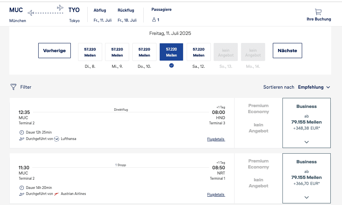This screenshot has width=342, height=205.
Task: Open Flugdetails for the 11:30 one-stop flight
Action: [x=216, y=195]
